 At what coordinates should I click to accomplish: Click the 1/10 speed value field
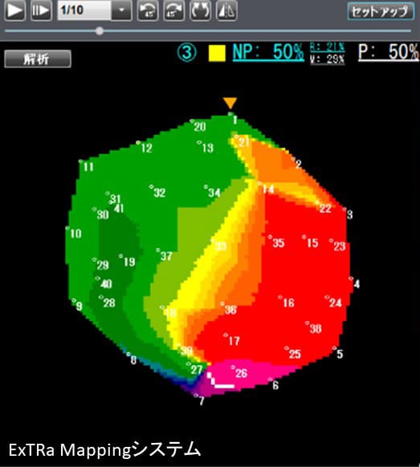pyautogui.click(x=84, y=10)
